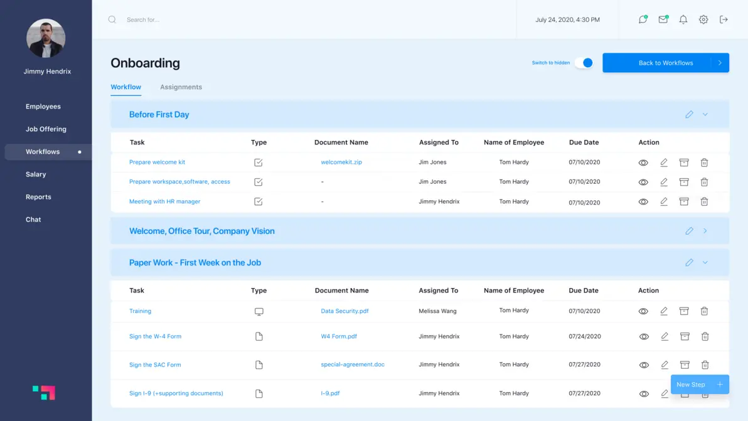This screenshot has width=748, height=421.
Task: Switch to the Assignments tab
Action: [181, 87]
